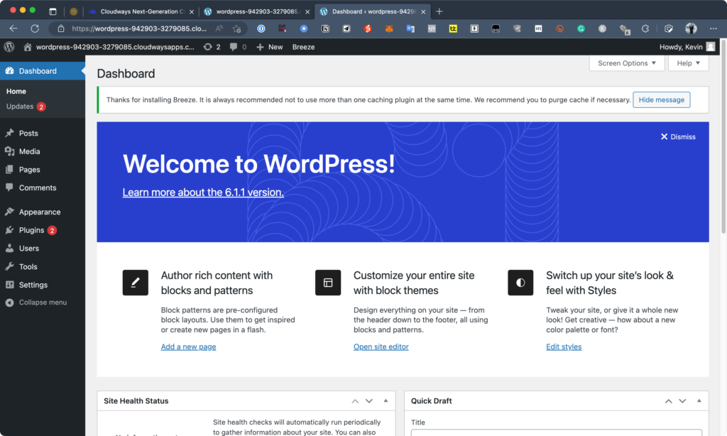
Task: Reload the page with refresh icon
Action: click(35, 28)
